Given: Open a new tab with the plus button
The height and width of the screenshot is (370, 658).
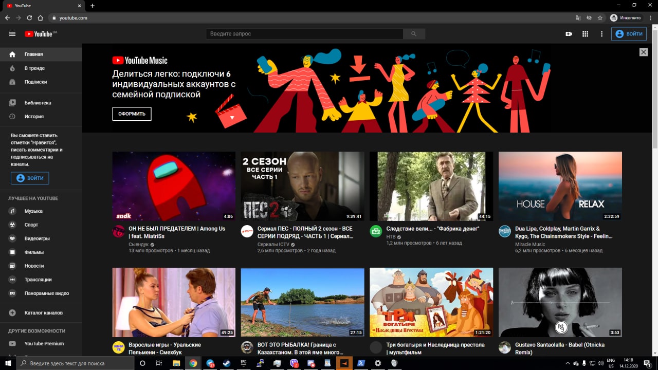Looking at the screenshot, I should click(93, 6).
